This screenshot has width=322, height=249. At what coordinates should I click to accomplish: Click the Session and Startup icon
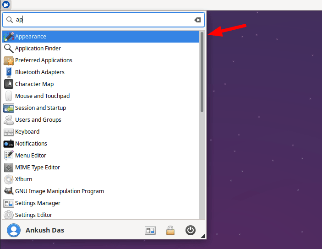8,108
